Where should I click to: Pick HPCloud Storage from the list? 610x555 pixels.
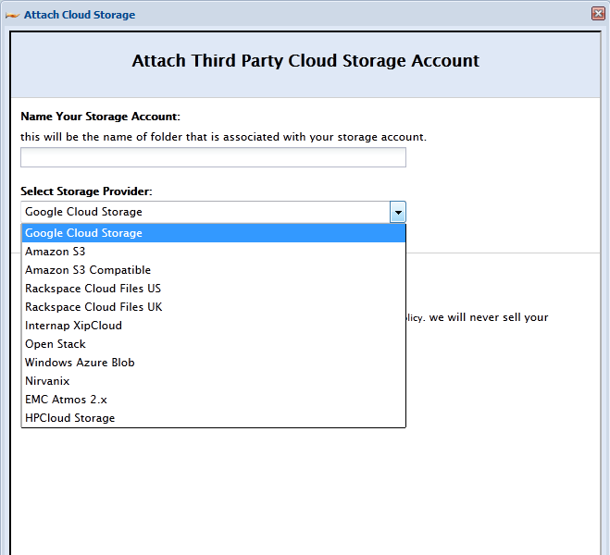(214, 418)
